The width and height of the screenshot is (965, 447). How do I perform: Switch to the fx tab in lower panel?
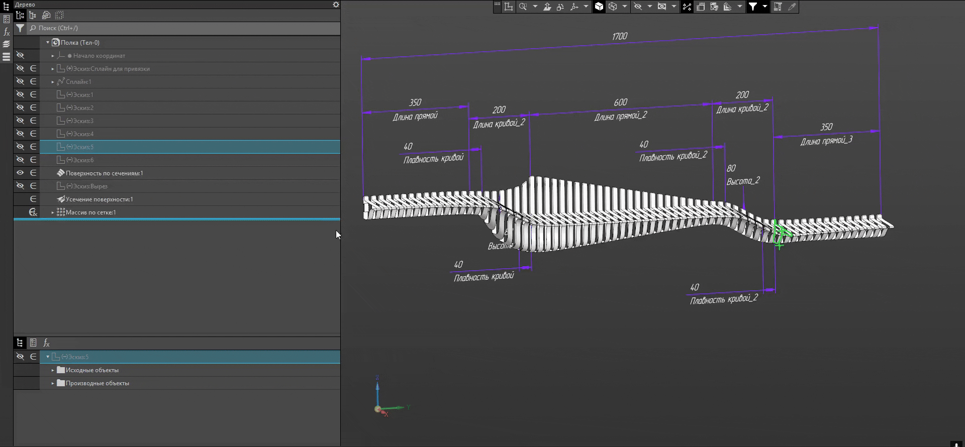pos(46,343)
